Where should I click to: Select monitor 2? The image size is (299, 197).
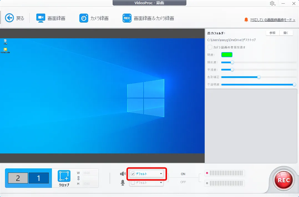point(18,178)
